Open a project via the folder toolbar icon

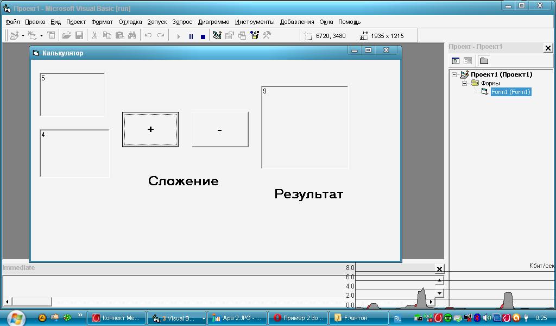pos(66,36)
